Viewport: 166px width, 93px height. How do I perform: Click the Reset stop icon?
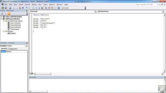39,8
